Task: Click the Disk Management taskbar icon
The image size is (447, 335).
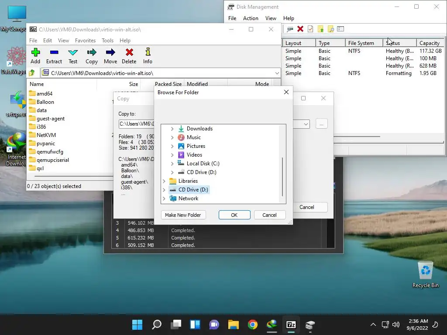Action: [310, 325]
